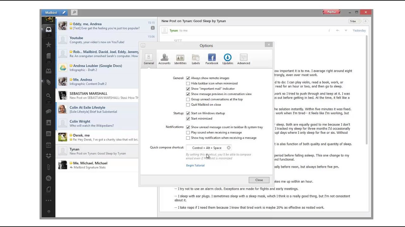Toggle Start minimized checkbox
Viewport: 405px width, 227px height.
click(x=188, y=119)
